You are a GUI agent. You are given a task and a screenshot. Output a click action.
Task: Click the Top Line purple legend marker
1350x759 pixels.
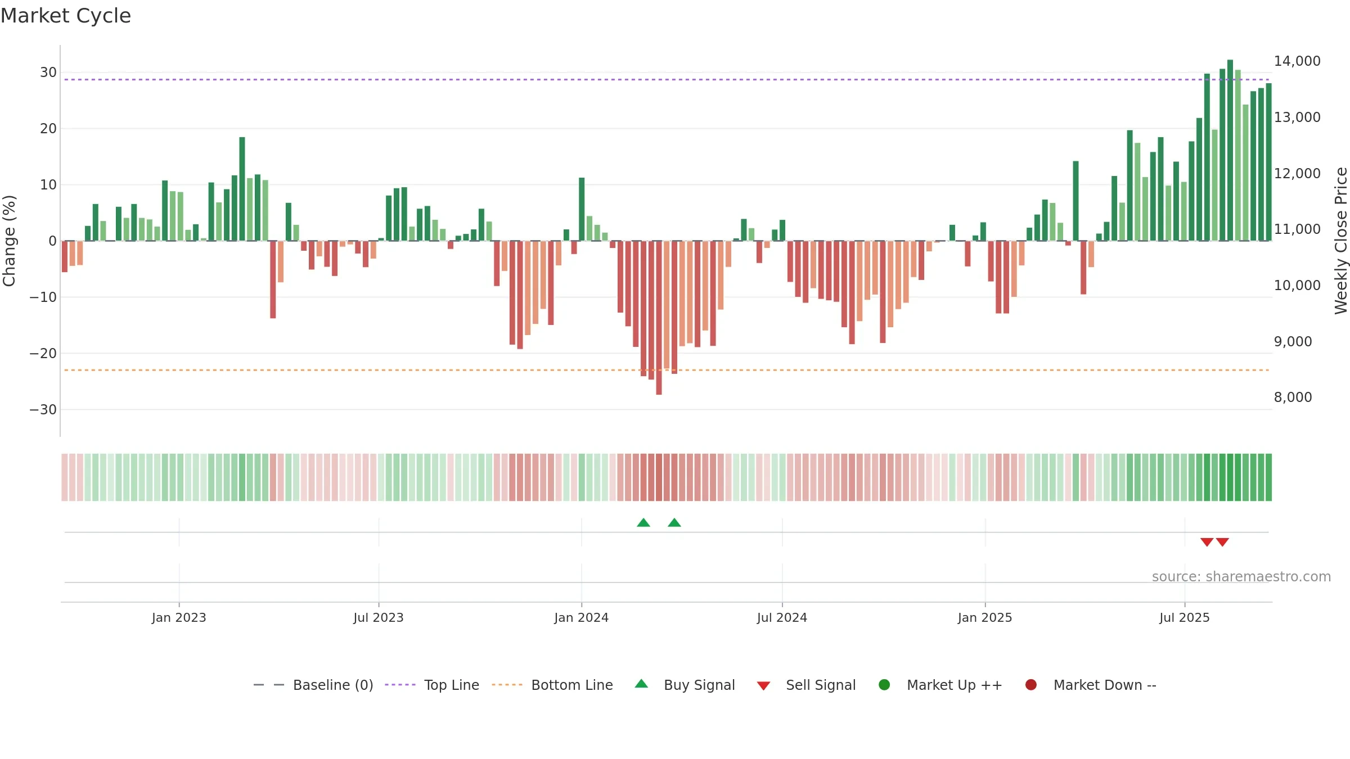tap(400, 685)
